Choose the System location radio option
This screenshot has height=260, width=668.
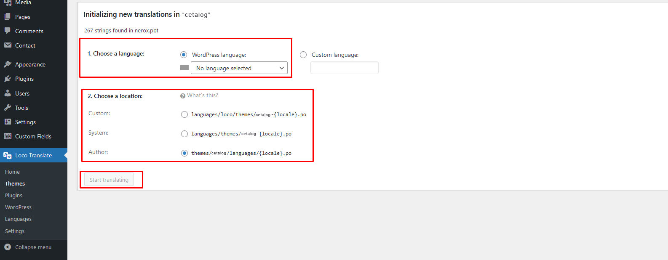[x=184, y=134]
